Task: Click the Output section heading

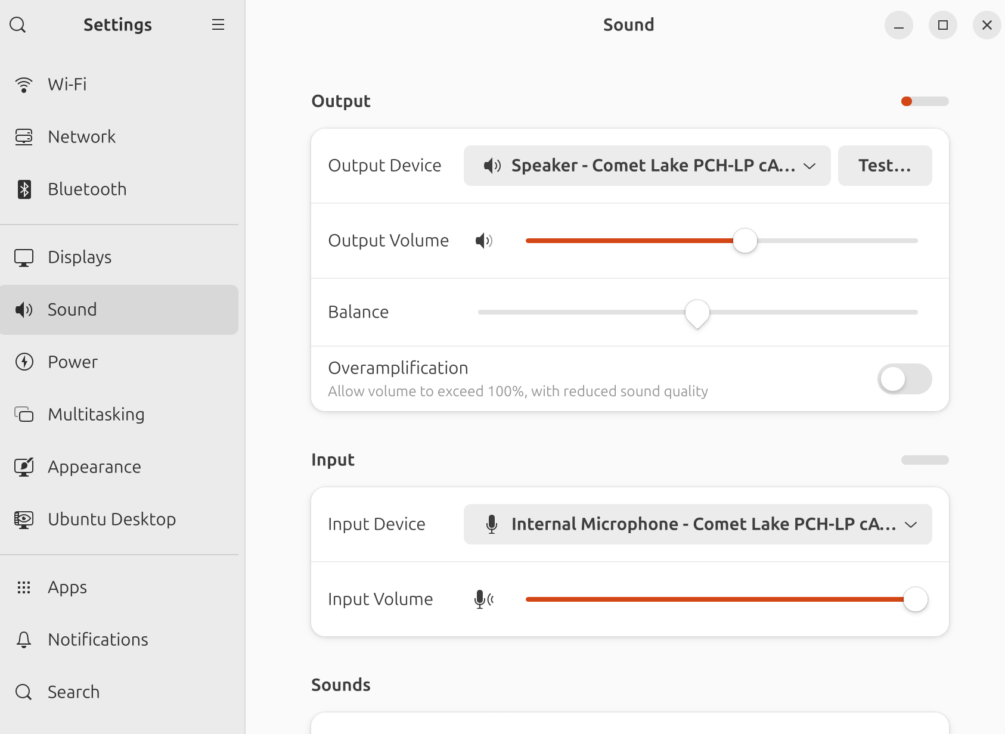Action: [x=341, y=101]
